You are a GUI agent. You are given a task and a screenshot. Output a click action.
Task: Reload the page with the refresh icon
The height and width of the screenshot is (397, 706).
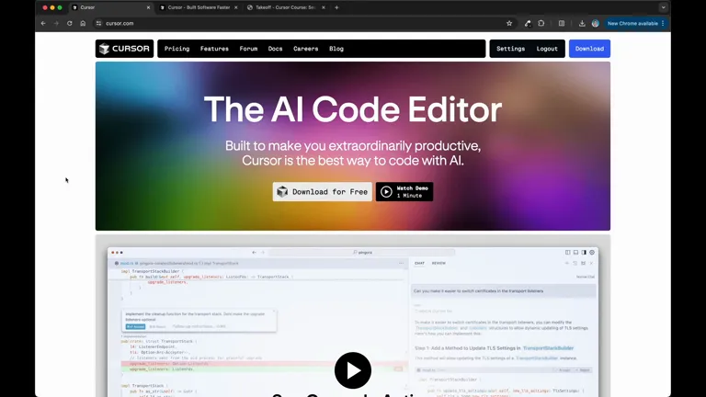tap(69, 23)
